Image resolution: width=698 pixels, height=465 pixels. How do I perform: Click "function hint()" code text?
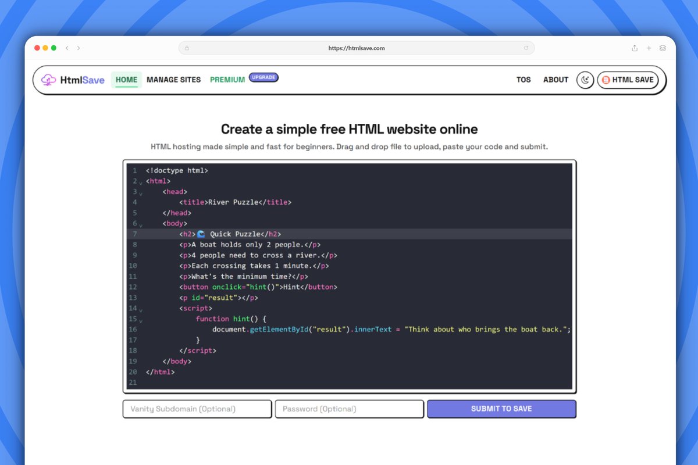coord(227,319)
